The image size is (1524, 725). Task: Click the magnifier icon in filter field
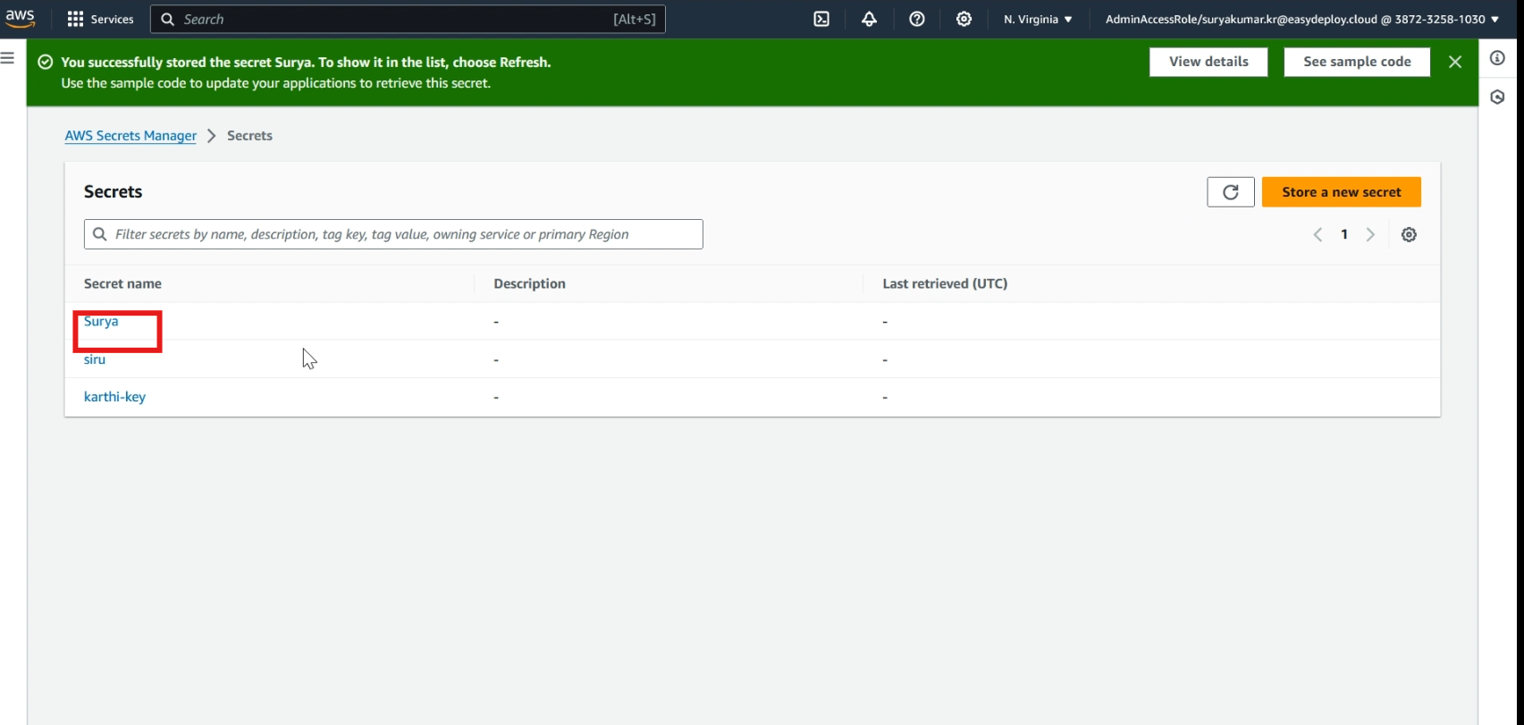pyautogui.click(x=100, y=234)
